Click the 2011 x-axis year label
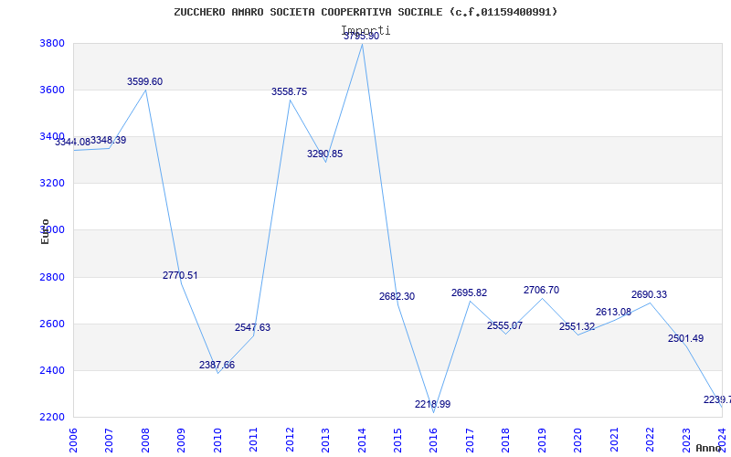This screenshot has width=731, height=457. [254, 441]
